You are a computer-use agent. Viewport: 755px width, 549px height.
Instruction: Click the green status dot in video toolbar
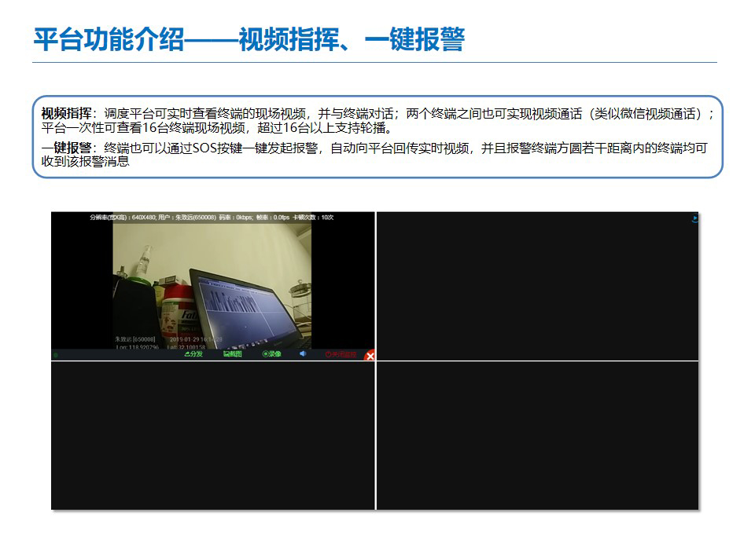point(55,355)
